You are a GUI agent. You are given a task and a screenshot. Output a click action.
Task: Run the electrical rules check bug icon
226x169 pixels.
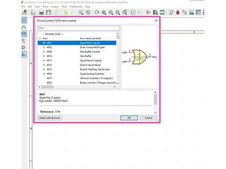tap(178, 12)
